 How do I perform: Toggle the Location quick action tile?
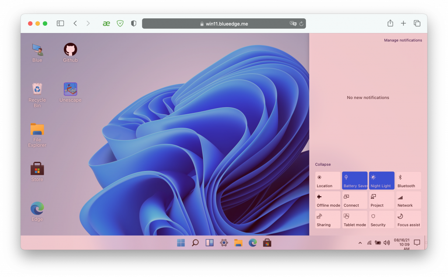[x=328, y=181]
